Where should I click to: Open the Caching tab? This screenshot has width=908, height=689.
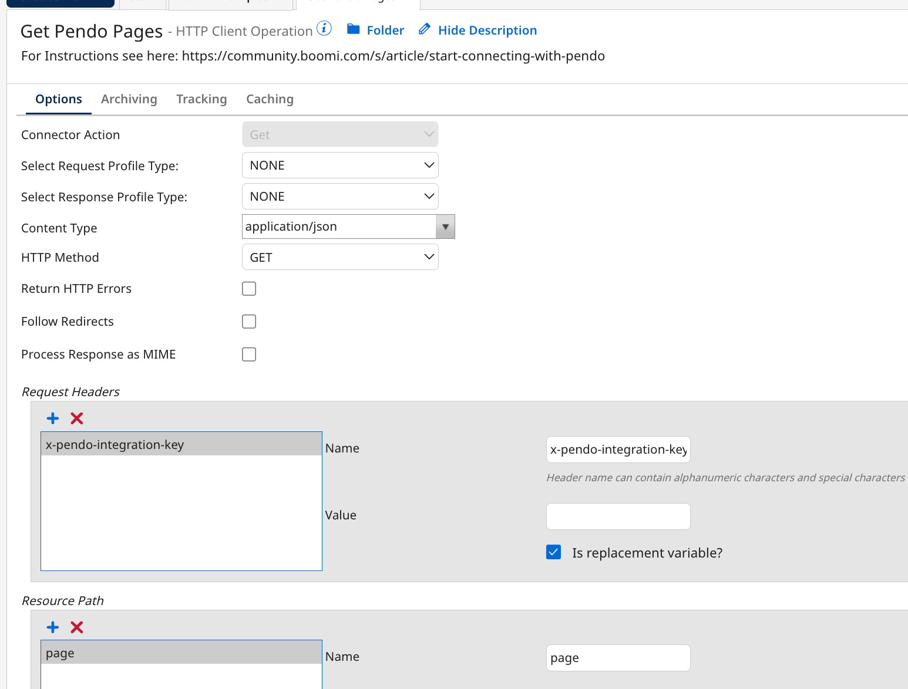coord(270,99)
